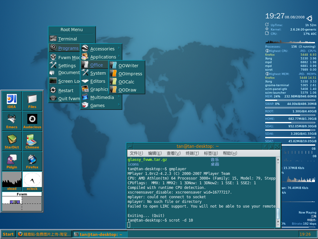
Task: Click the xclock applet
Action: (x=32, y=181)
